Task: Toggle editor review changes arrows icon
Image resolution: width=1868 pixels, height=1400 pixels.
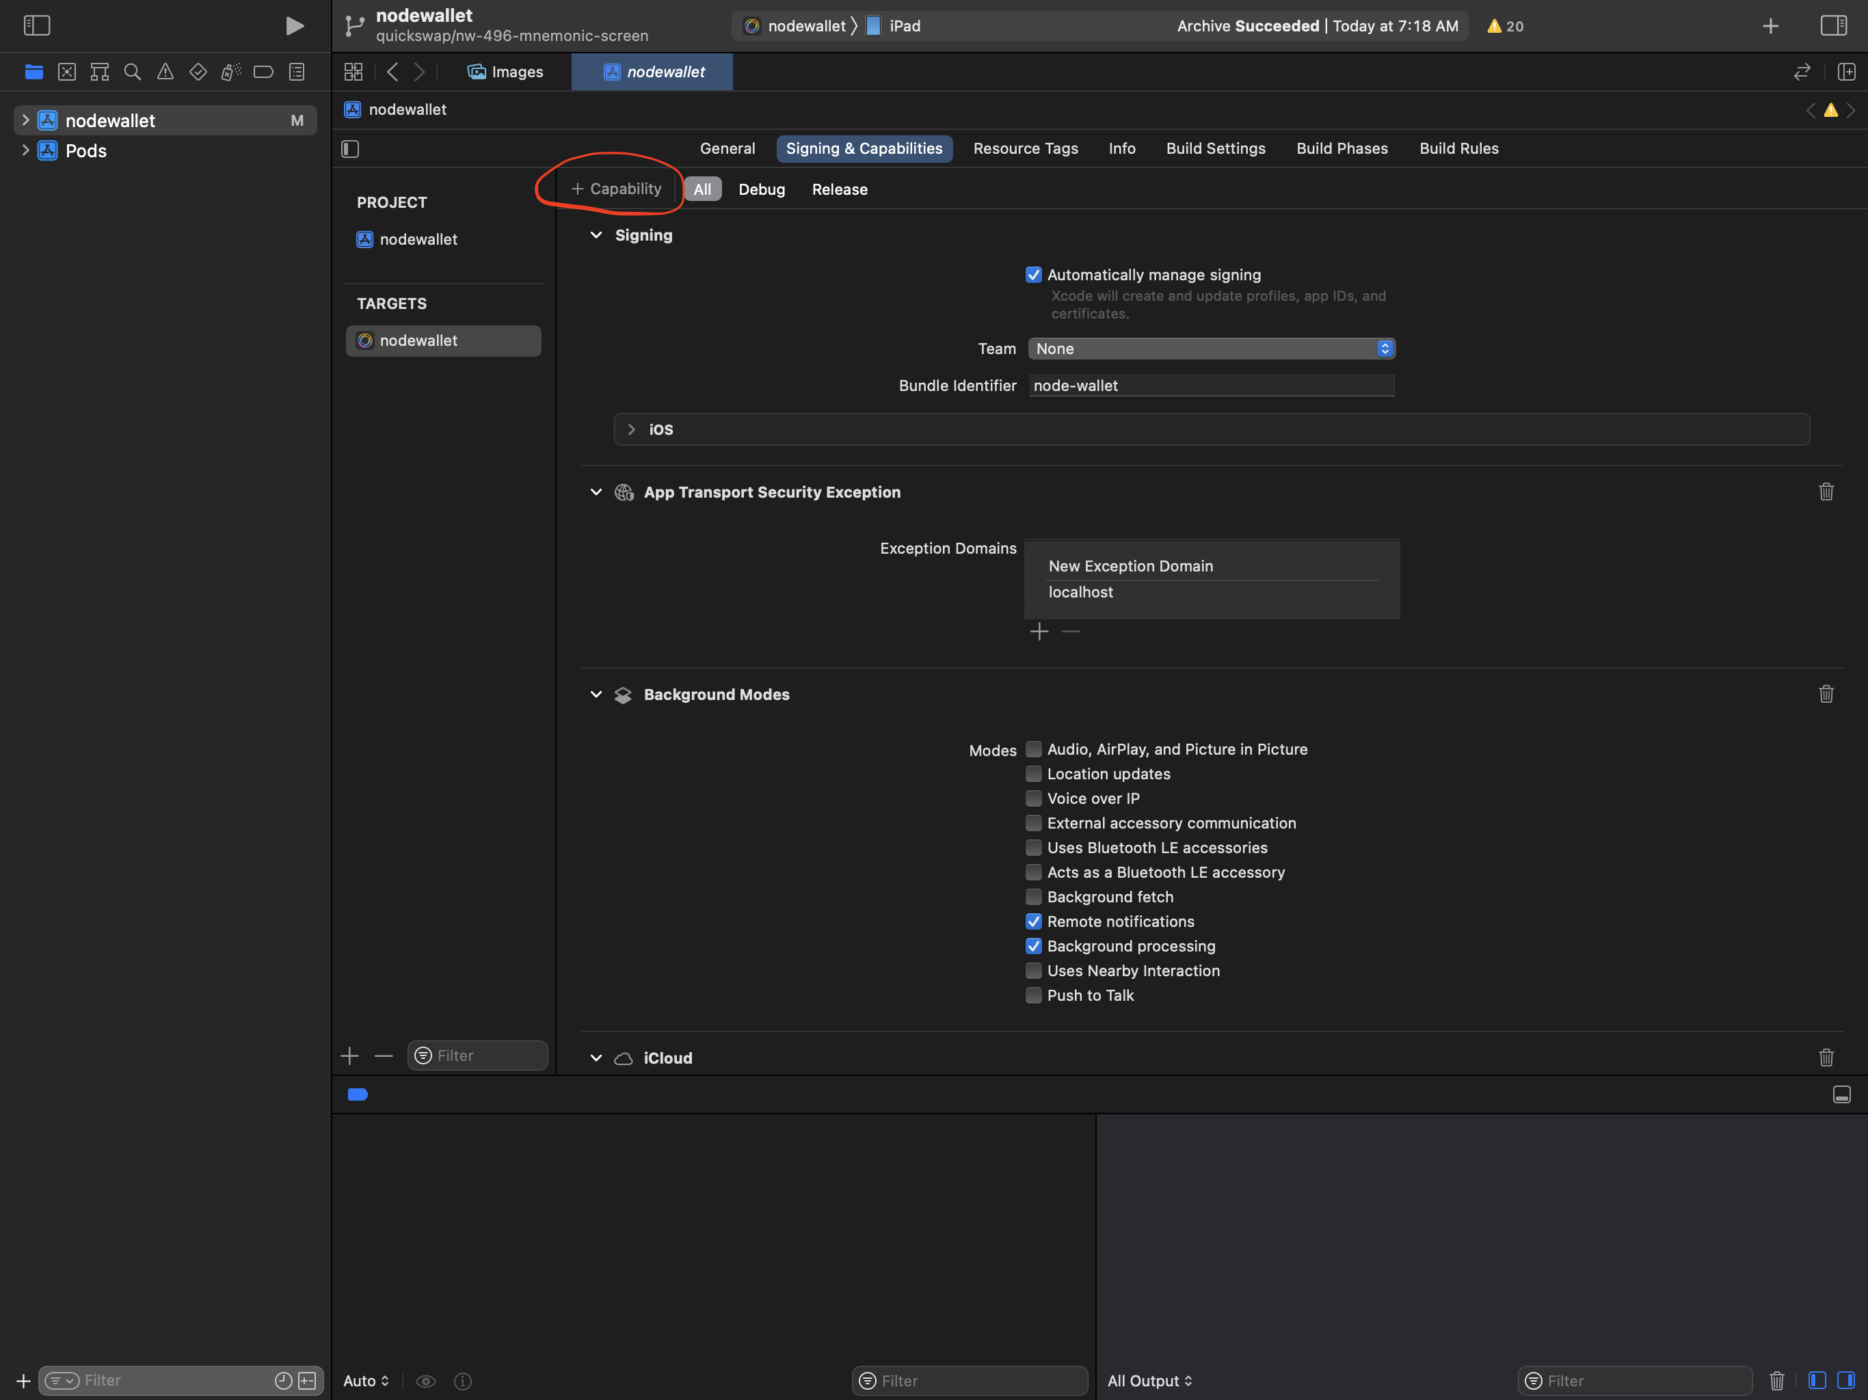Action: 1802,72
